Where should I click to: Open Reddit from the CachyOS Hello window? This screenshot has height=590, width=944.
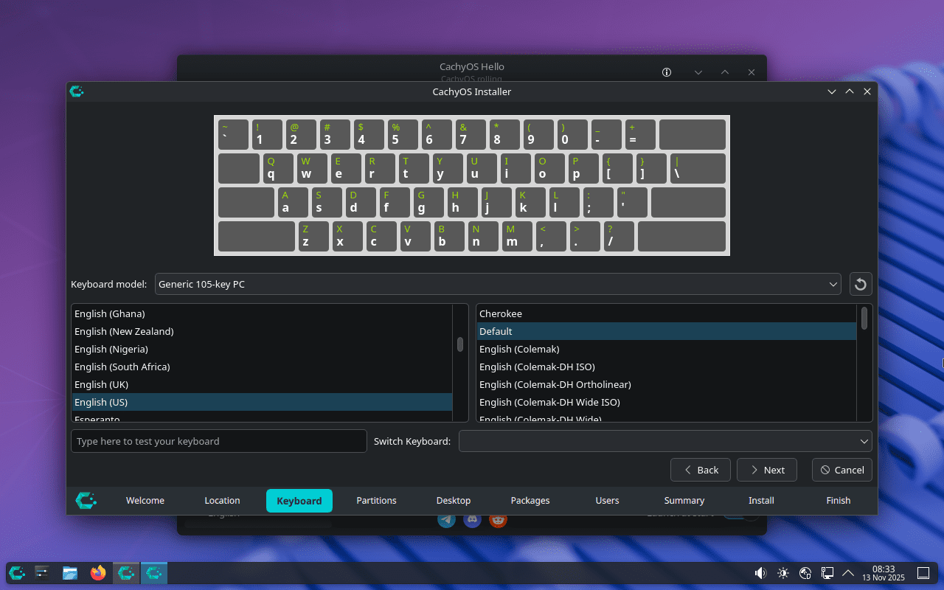498,519
